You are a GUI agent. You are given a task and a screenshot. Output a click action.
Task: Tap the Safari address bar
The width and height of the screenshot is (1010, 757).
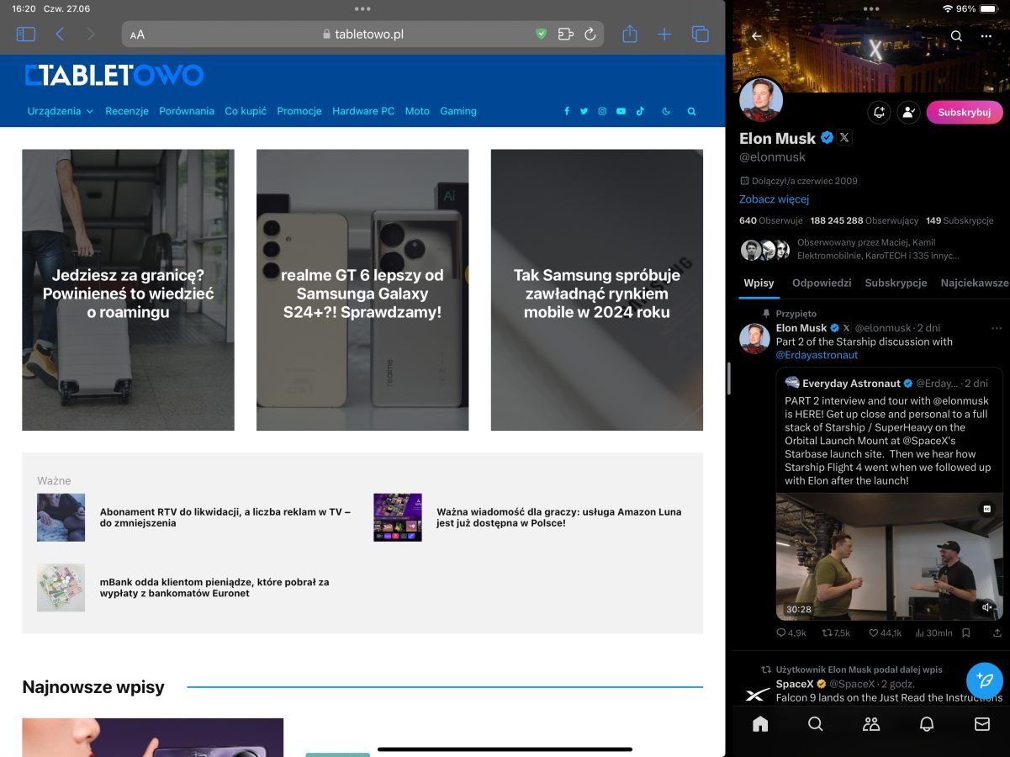point(362,34)
